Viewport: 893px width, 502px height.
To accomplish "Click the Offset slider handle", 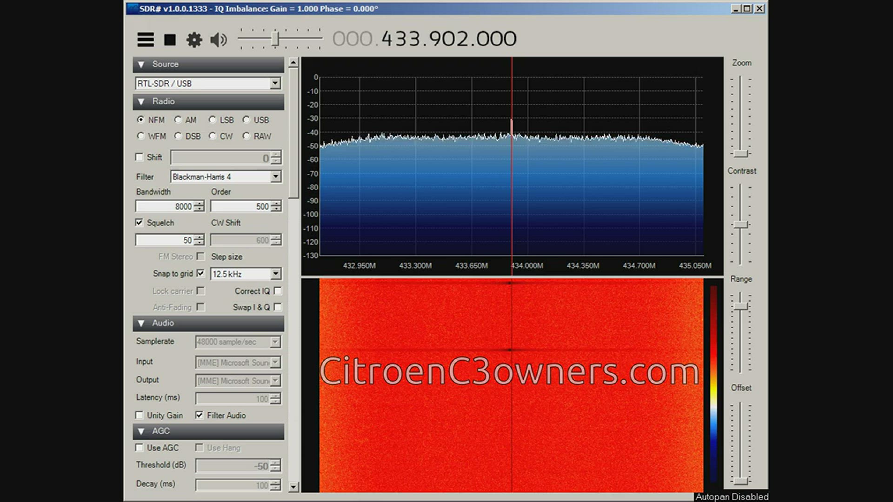I will coord(740,481).
